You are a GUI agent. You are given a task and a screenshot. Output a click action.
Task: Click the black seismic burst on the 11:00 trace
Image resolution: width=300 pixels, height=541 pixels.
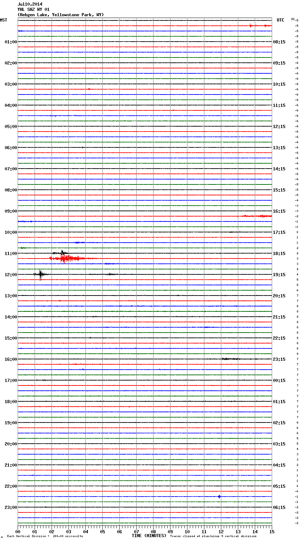pos(62,253)
